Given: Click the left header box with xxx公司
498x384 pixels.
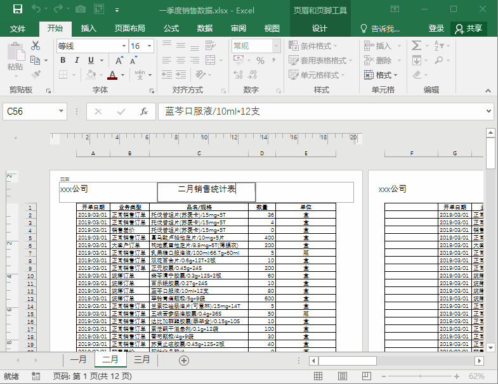Looking at the screenshot, I should (x=108, y=189).
